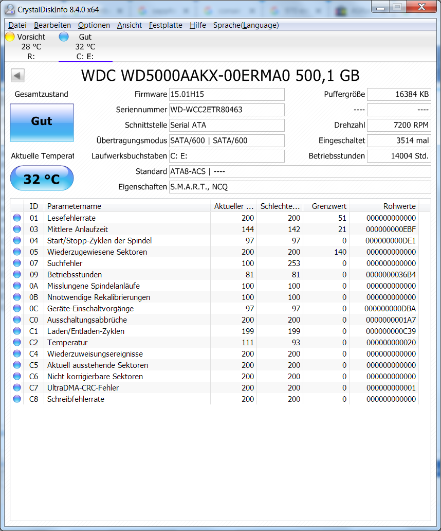Click status orb for Wiederzuweisungsereignisse
The height and width of the screenshot is (531, 441).
click(x=17, y=353)
